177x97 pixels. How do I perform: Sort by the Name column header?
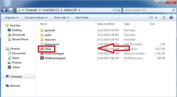44,24
